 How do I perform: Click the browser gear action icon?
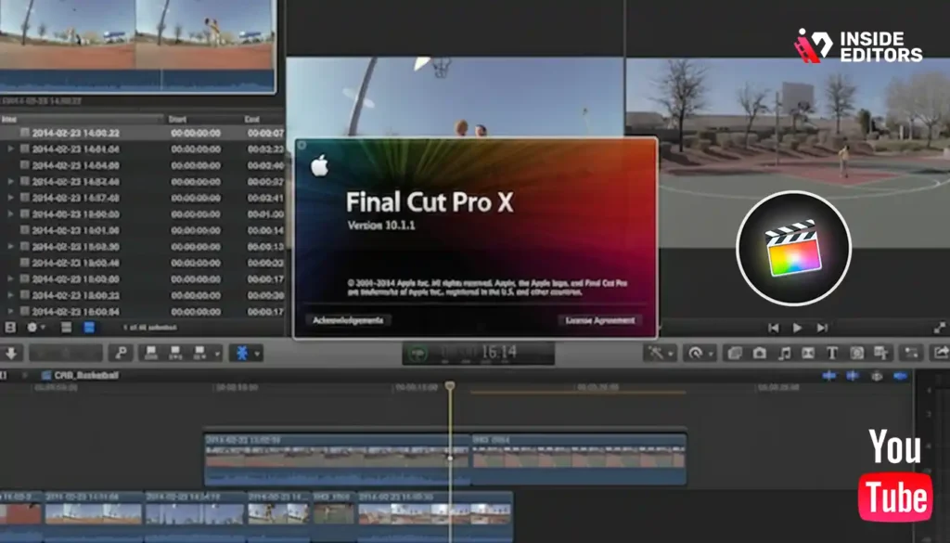point(32,328)
